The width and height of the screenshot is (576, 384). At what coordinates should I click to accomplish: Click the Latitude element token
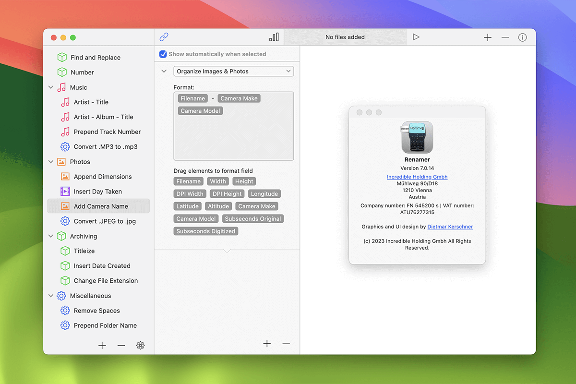[188, 206]
